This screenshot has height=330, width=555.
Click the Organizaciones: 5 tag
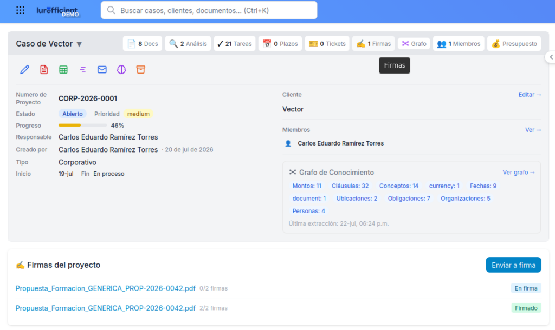point(466,199)
